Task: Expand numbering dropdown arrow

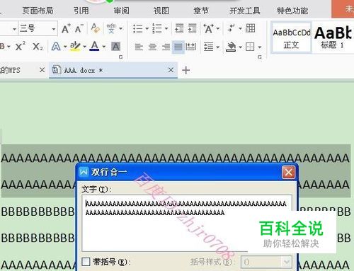Action: click(x=166, y=28)
